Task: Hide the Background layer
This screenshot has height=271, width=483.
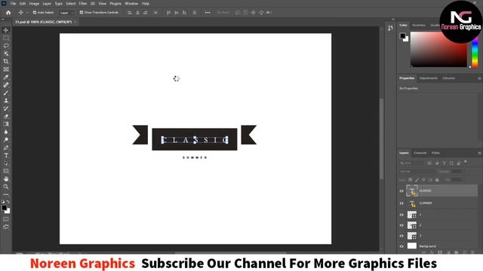Action: point(401,246)
